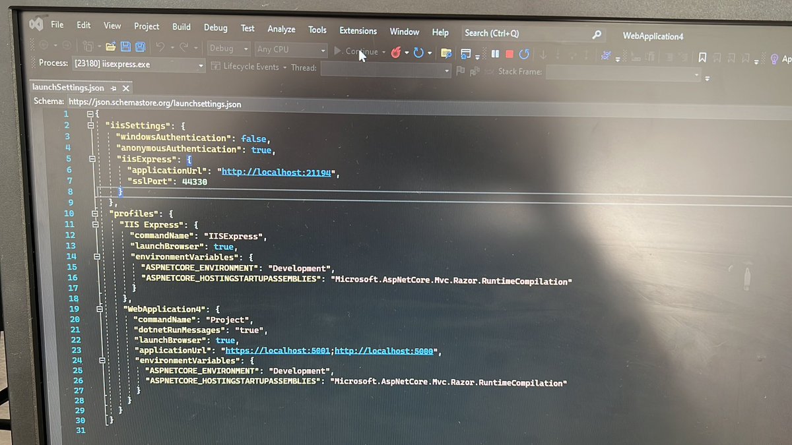Click the browser window toolbar icon
Screen dimensions: 792x445
tap(466, 53)
